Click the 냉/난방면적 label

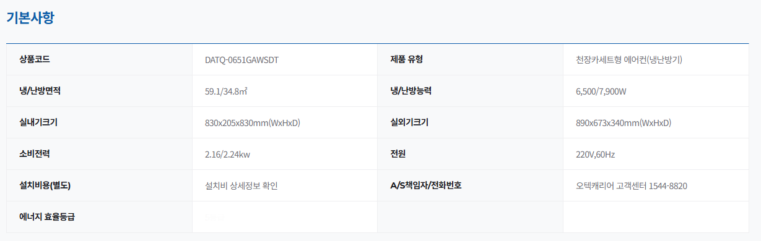tap(40, 91)
